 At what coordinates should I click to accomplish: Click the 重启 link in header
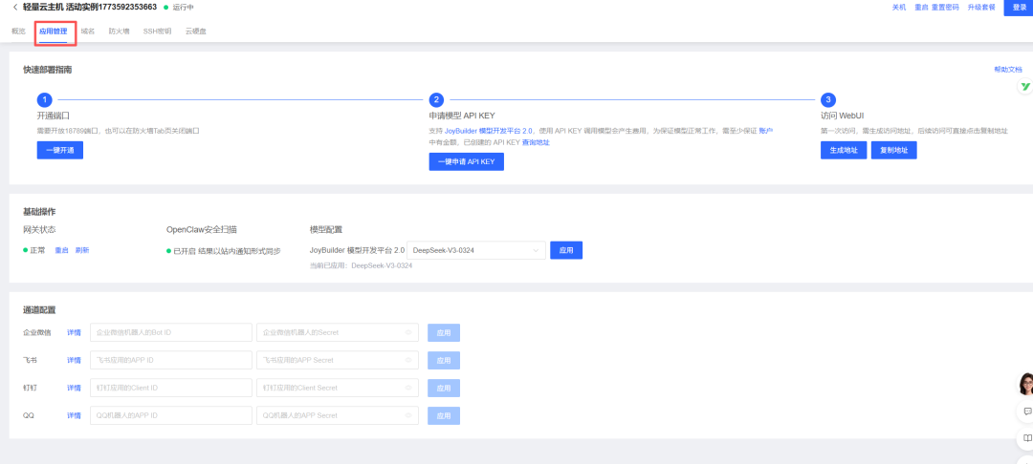(x=922, y=8)
